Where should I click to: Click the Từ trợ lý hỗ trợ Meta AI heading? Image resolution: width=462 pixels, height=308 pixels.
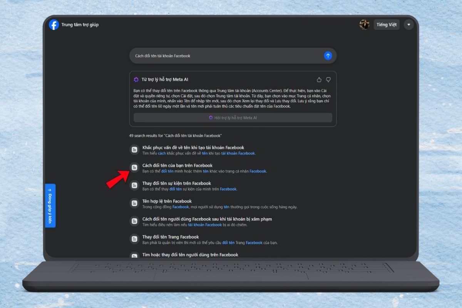[x=165, y=80]
